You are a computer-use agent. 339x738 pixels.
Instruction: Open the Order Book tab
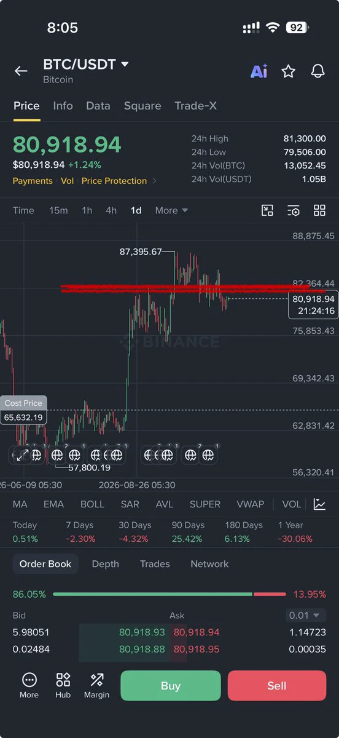coord(45,564)
